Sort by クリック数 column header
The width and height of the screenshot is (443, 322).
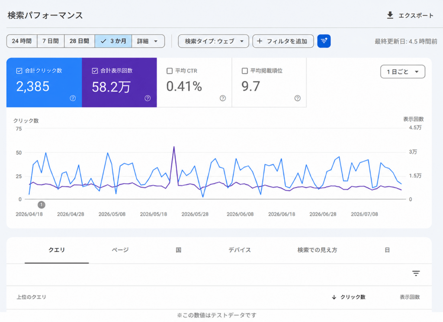[353, 297]
